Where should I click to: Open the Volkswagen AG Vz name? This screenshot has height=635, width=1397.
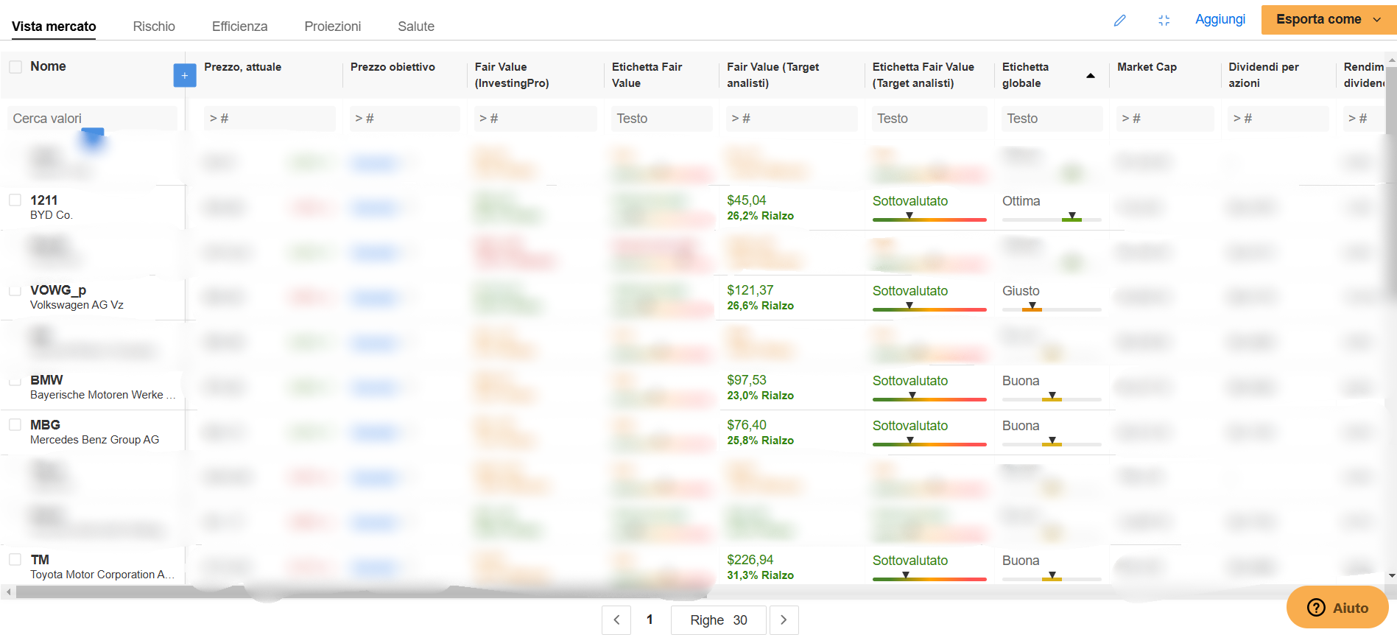click(x=77, y=305)
